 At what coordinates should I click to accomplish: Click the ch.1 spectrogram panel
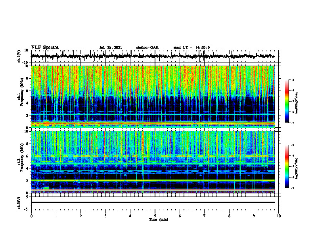[153, 96]
